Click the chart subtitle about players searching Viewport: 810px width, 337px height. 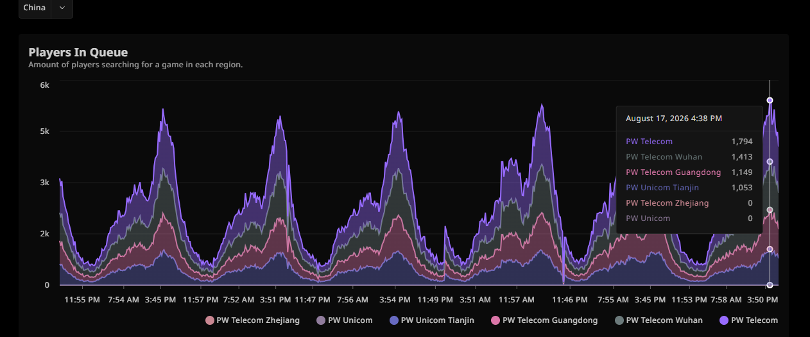click(135, 65)
